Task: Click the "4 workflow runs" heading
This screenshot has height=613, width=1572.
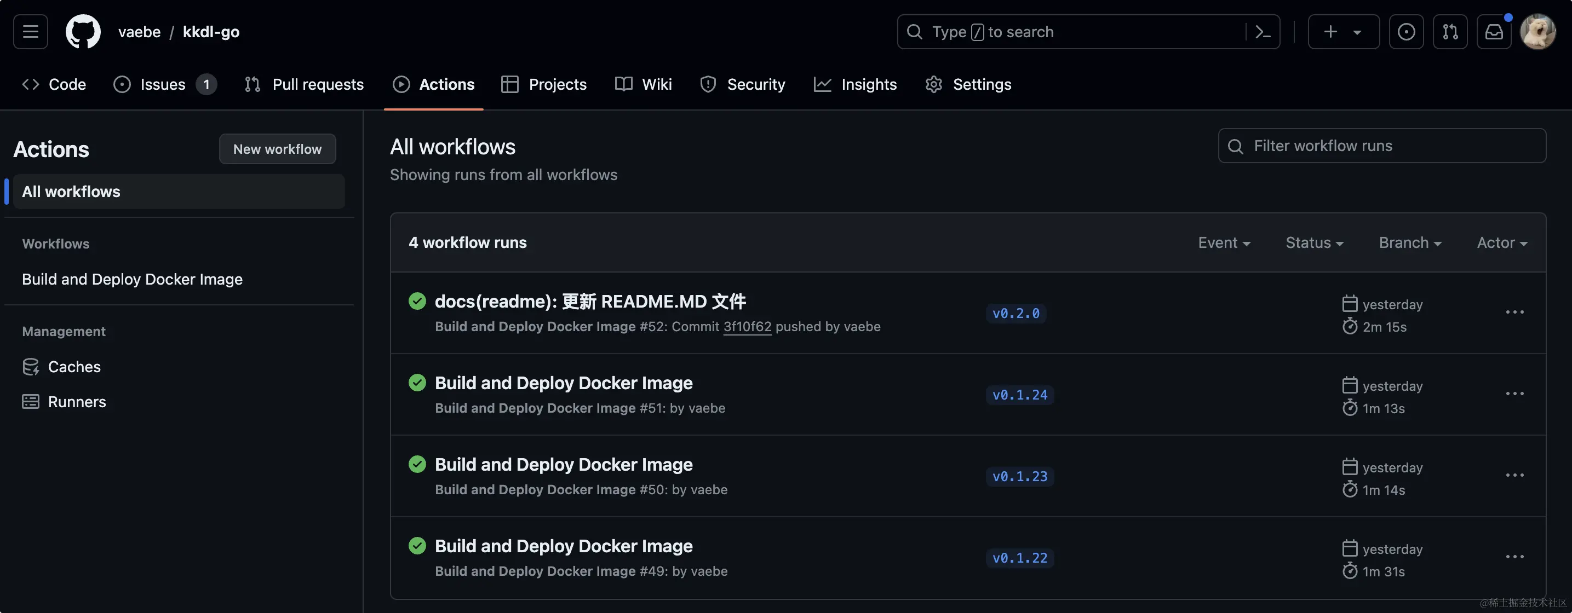Action: (467, 243)
